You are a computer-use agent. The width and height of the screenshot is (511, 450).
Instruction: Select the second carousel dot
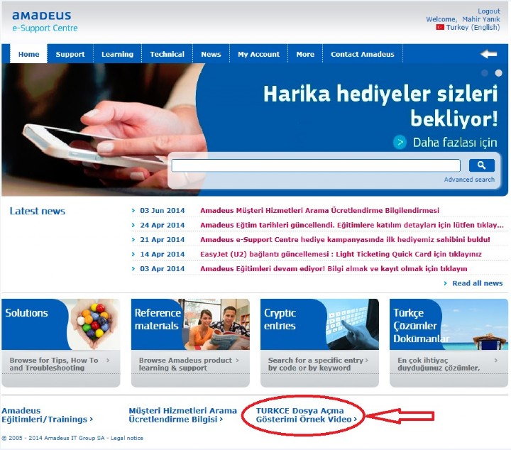tap(499, 73)
